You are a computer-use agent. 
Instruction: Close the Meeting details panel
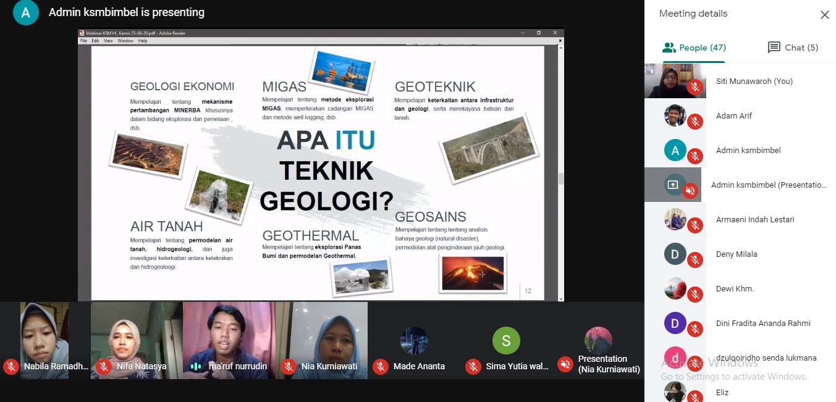[x=824, y=15]
